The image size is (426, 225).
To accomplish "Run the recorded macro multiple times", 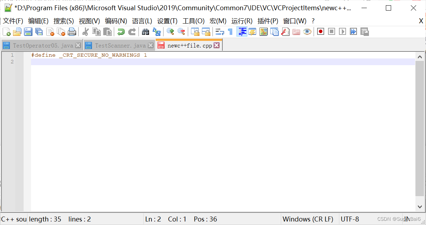I will click(x=353, y=32).
